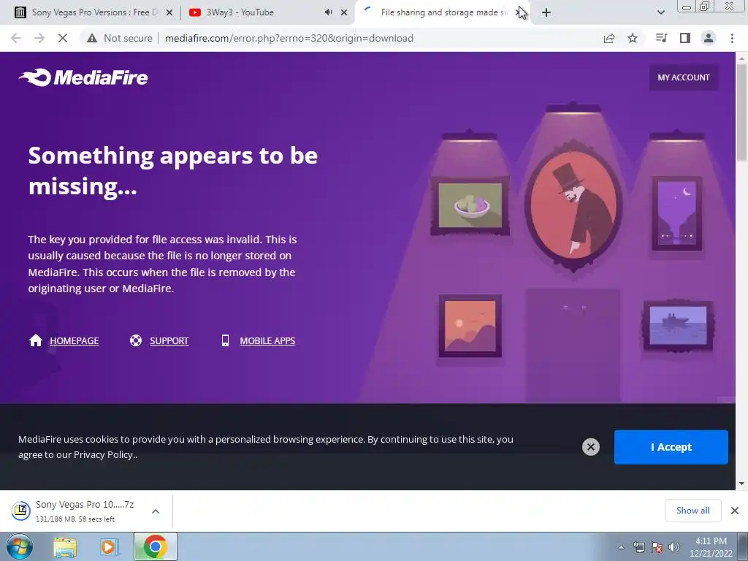Click the page vertical scrollbar thumb
The height and width of the screenshot is (561, 748).
(741, 112)
